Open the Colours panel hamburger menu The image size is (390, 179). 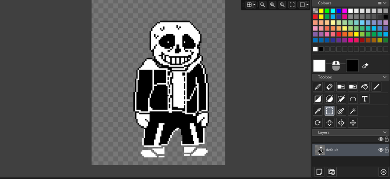[380, 3]
